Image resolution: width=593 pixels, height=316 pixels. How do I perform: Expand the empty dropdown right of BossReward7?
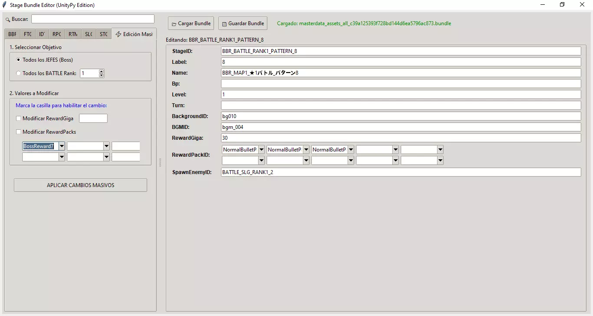[x=106, y=146]
